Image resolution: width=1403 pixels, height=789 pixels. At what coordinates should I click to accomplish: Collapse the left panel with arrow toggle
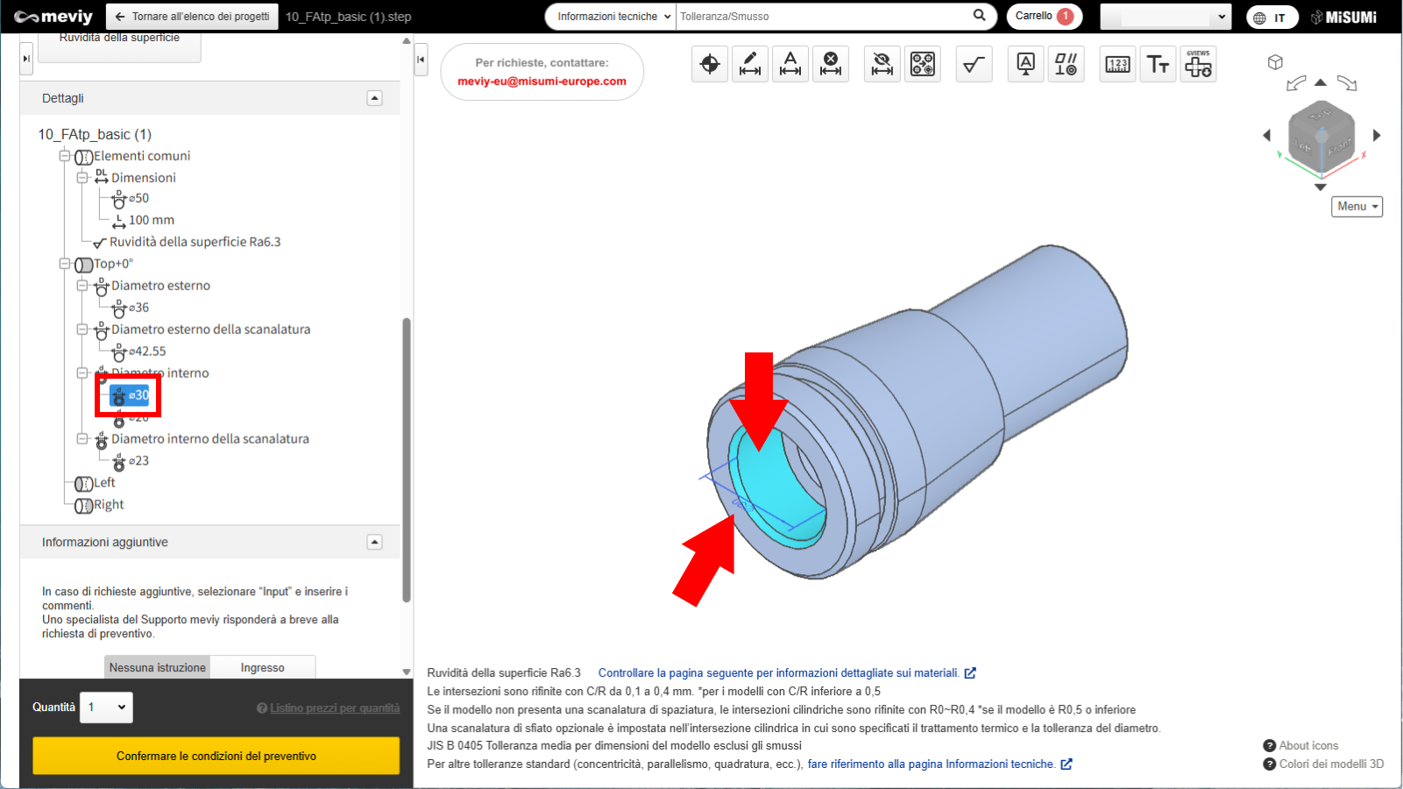tap(421, 60)
